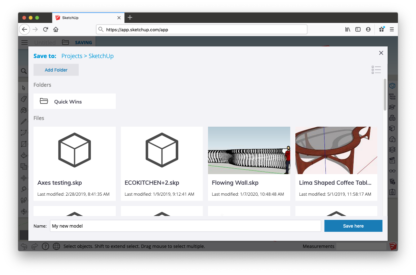Open the Styles panel
This screenshot has height=275, width=416.
point(392,139)
